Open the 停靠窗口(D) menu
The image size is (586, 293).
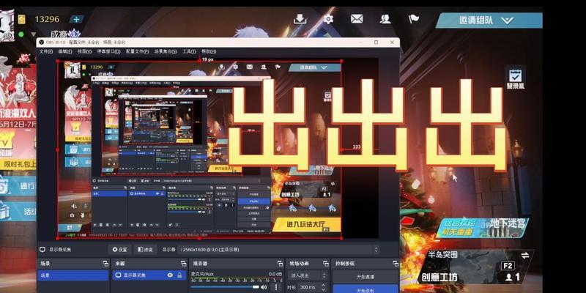(108, 51)
